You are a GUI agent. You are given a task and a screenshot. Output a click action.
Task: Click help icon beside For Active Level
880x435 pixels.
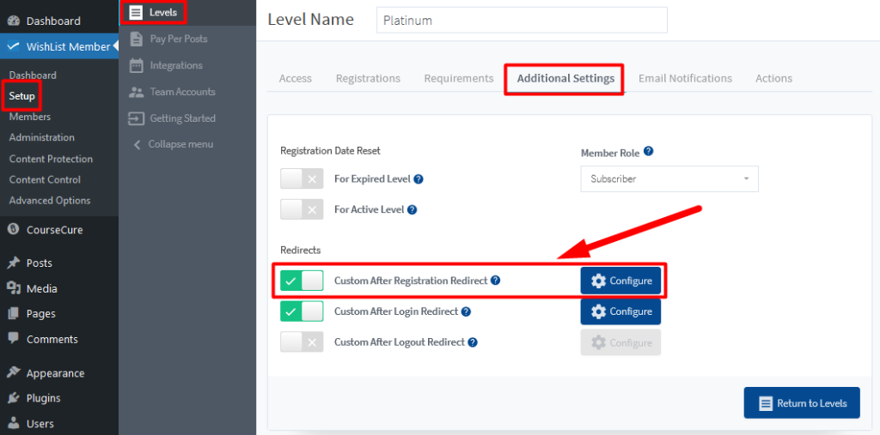tap(412, 209)
